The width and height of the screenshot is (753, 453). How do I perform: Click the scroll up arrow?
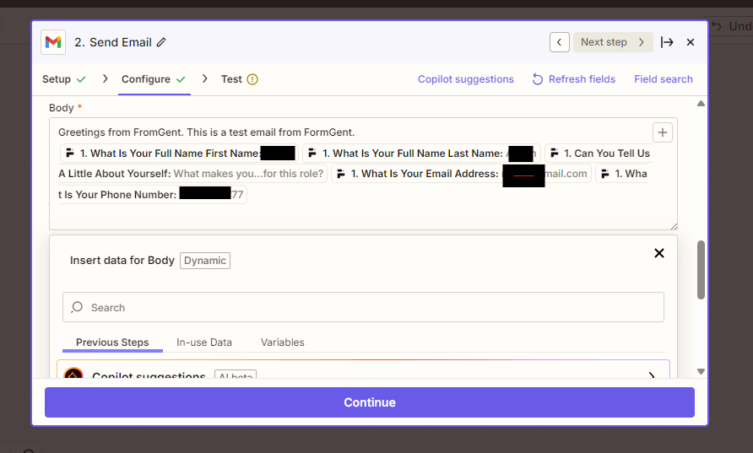point(701,104)
